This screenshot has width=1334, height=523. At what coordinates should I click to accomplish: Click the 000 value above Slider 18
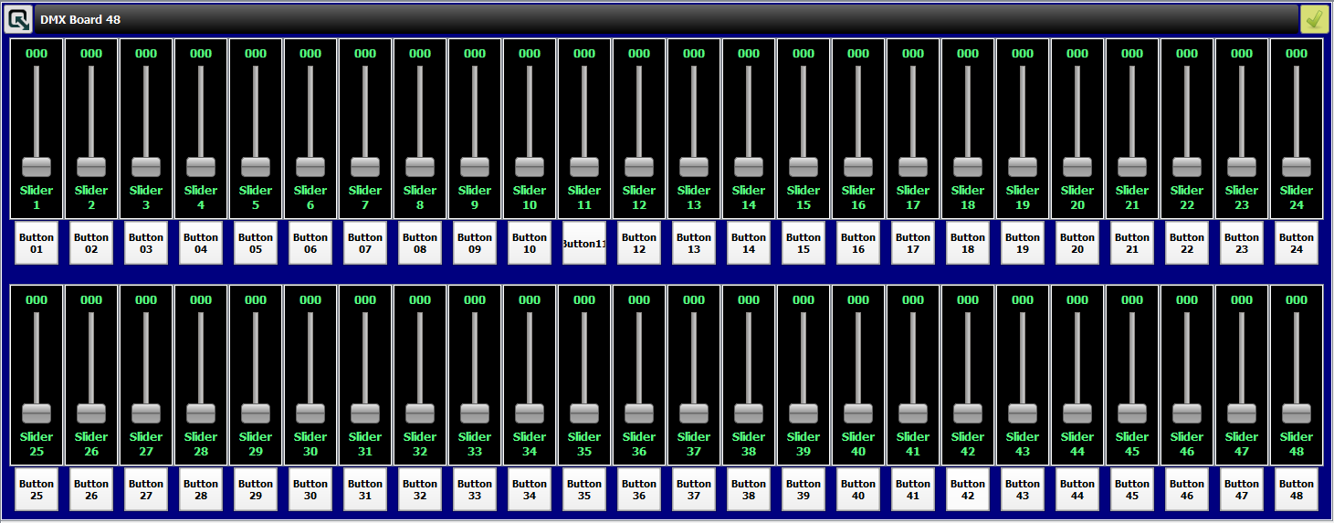(x=968, y=54)
